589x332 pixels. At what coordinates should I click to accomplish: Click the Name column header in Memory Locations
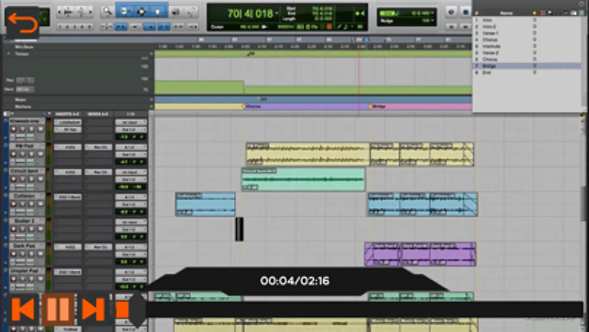[506, 13]
